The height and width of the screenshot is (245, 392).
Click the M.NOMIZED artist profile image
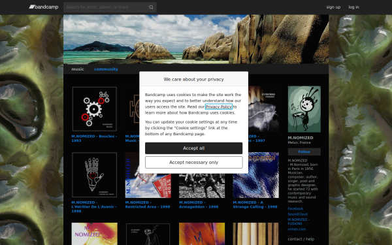point(304,109)
